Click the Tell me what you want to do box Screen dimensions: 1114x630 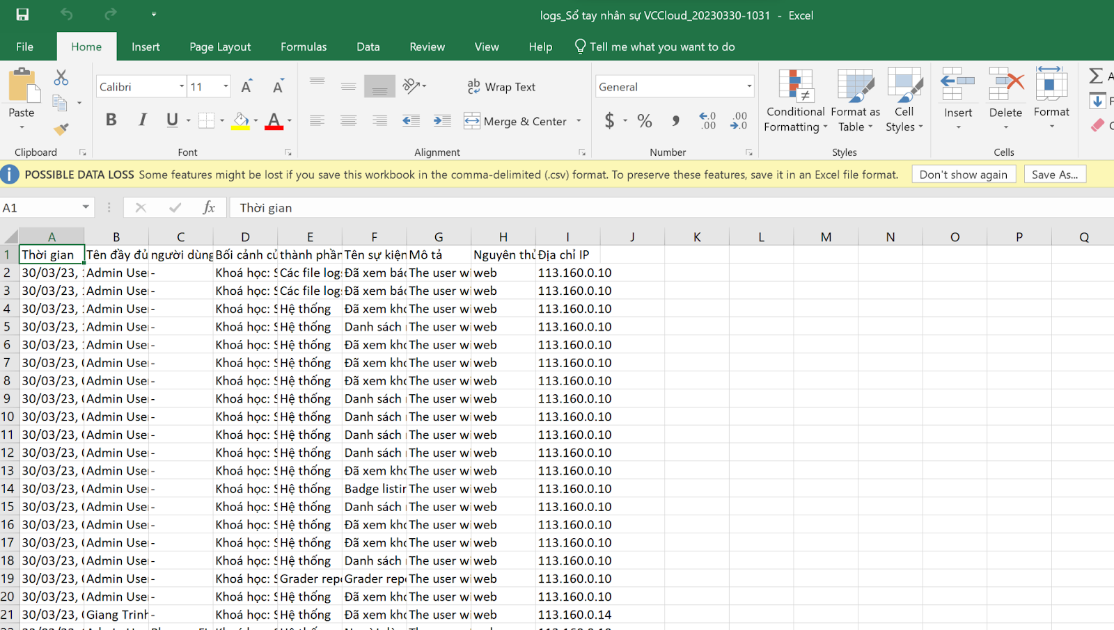654,47
